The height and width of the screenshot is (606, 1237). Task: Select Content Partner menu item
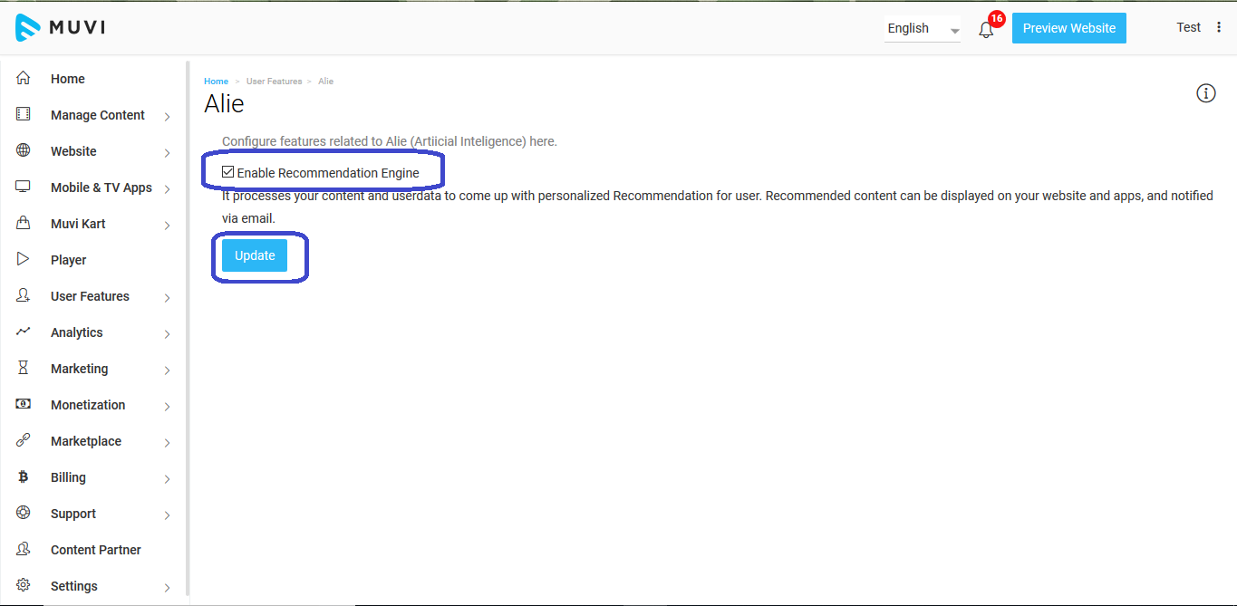point(96,550)
